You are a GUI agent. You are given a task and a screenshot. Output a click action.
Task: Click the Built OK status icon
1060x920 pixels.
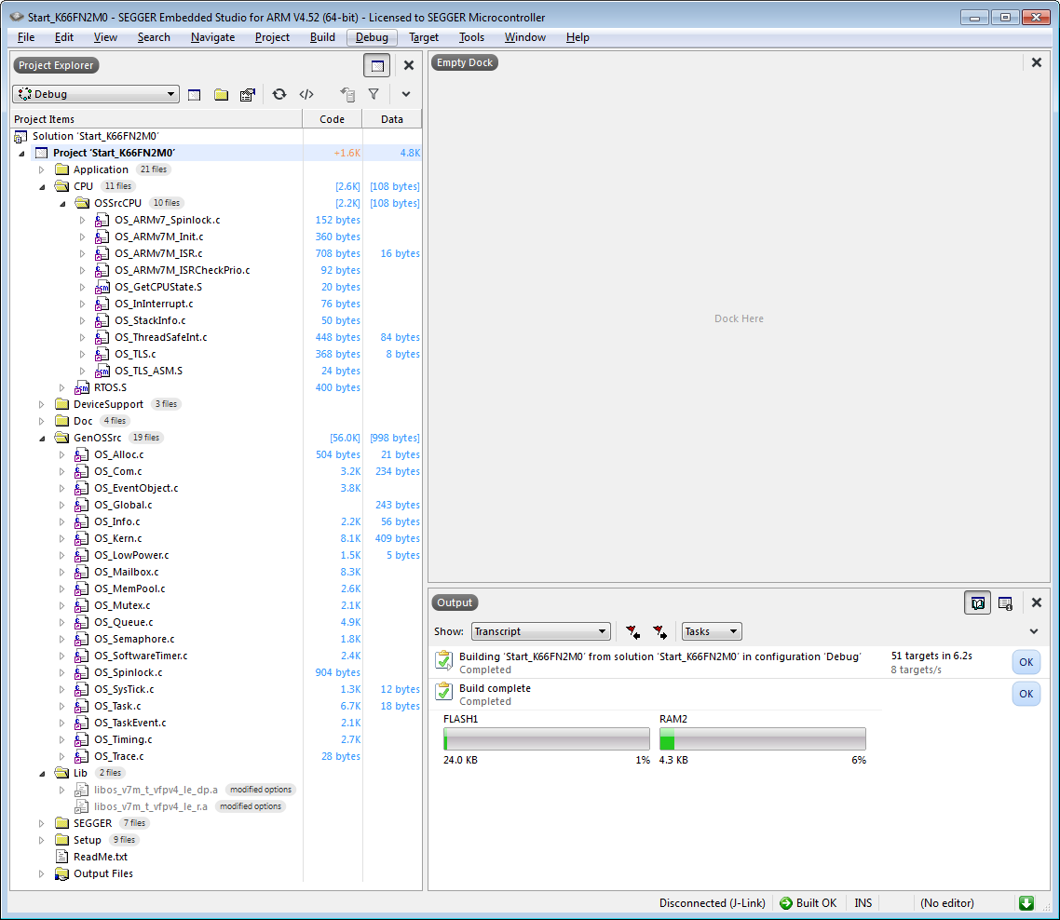(786, 903)
